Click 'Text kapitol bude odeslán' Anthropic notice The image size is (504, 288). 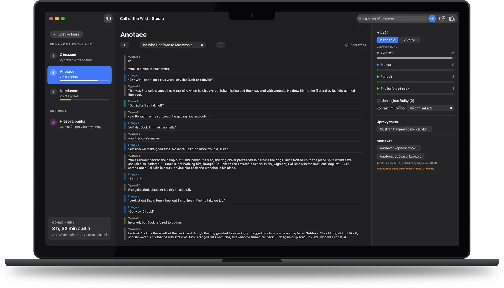[406, 169]
